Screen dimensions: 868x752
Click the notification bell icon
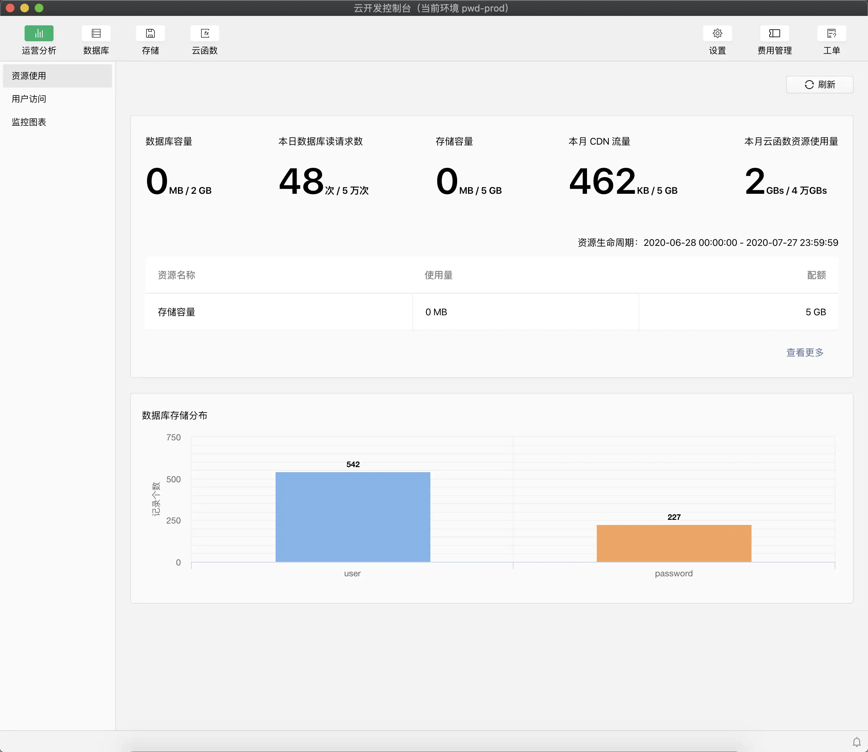[x=856, y=742]
